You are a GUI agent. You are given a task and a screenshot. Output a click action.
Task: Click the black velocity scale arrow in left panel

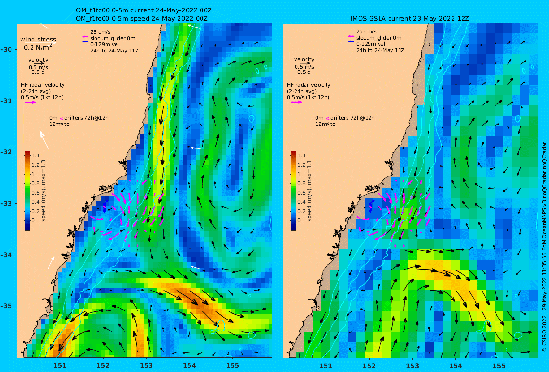click(x=40, y=64)
